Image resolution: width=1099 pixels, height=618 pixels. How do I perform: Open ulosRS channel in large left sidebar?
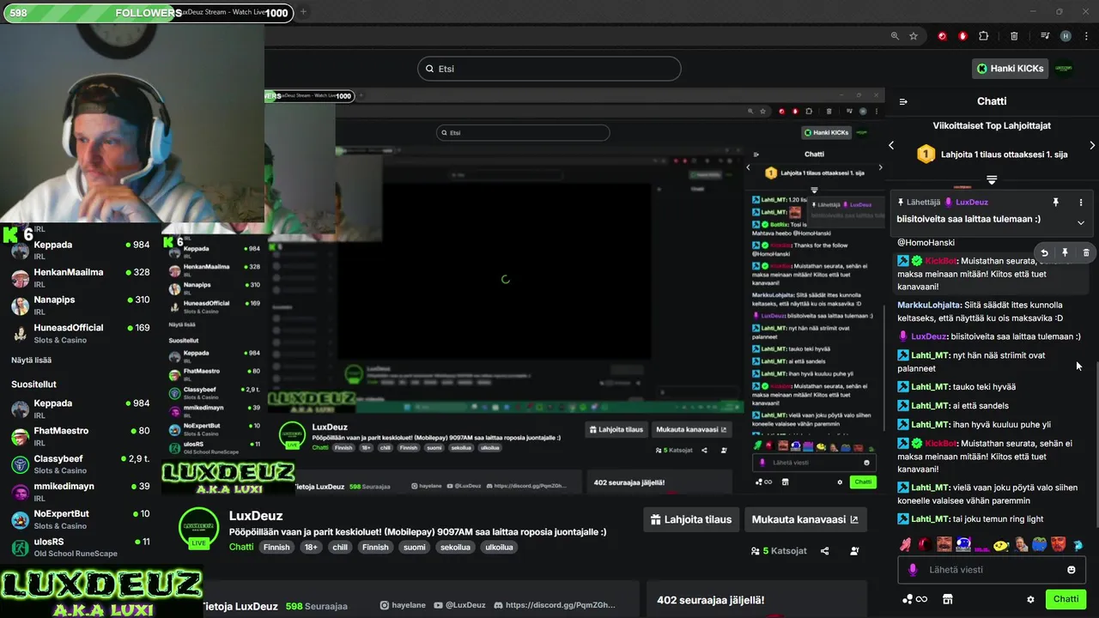(x=80, y=547)
